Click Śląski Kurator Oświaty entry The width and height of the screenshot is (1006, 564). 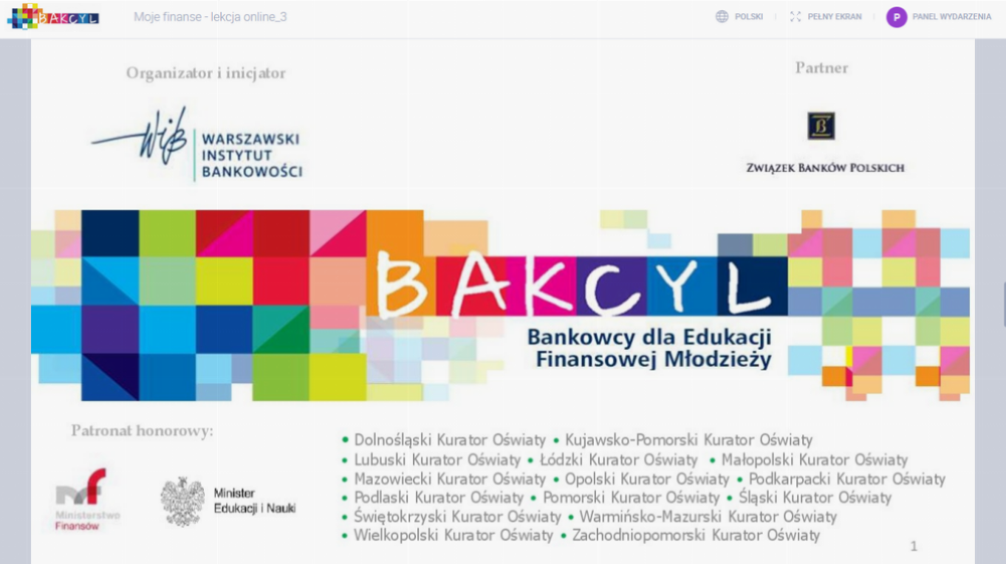click(815, 498)
